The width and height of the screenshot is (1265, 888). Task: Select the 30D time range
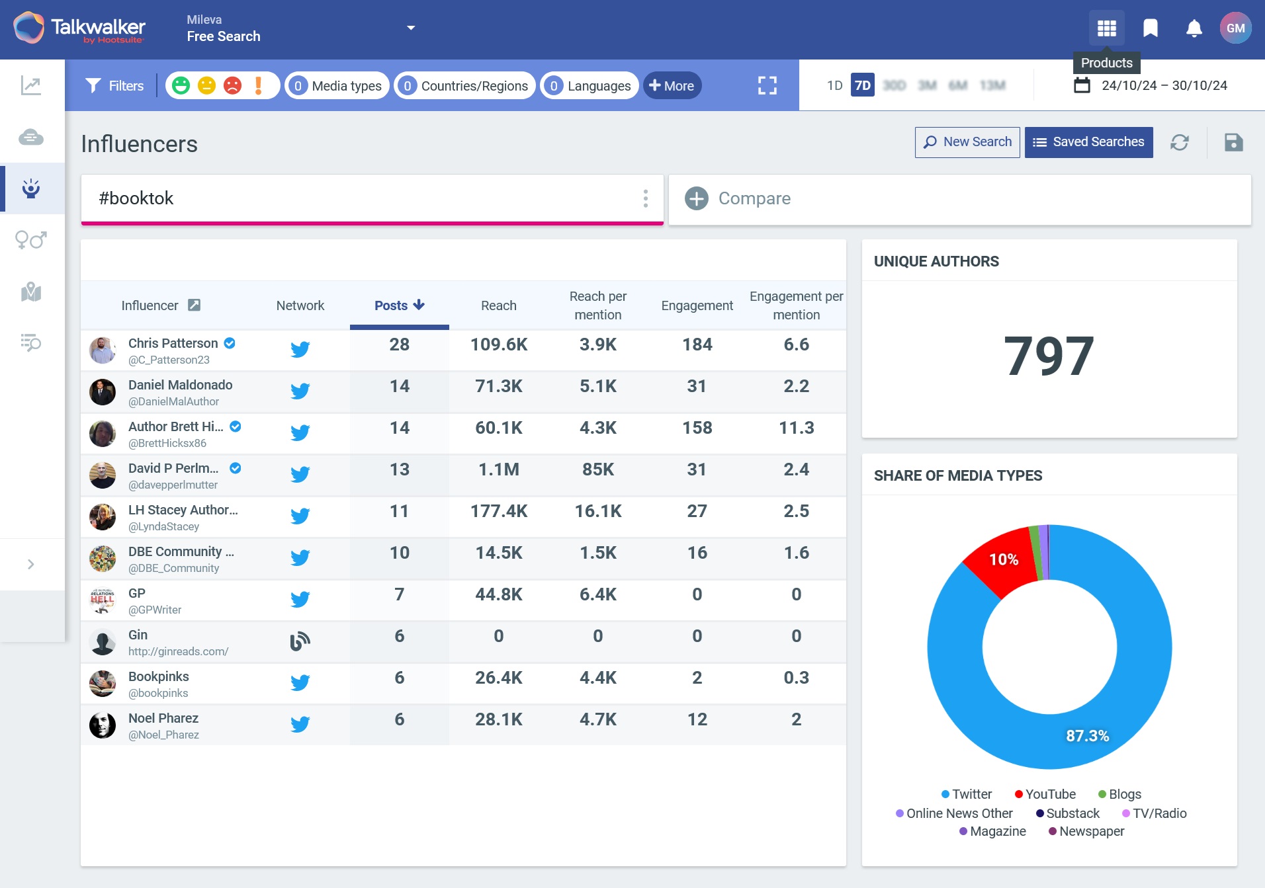click(x=894, y=85)
